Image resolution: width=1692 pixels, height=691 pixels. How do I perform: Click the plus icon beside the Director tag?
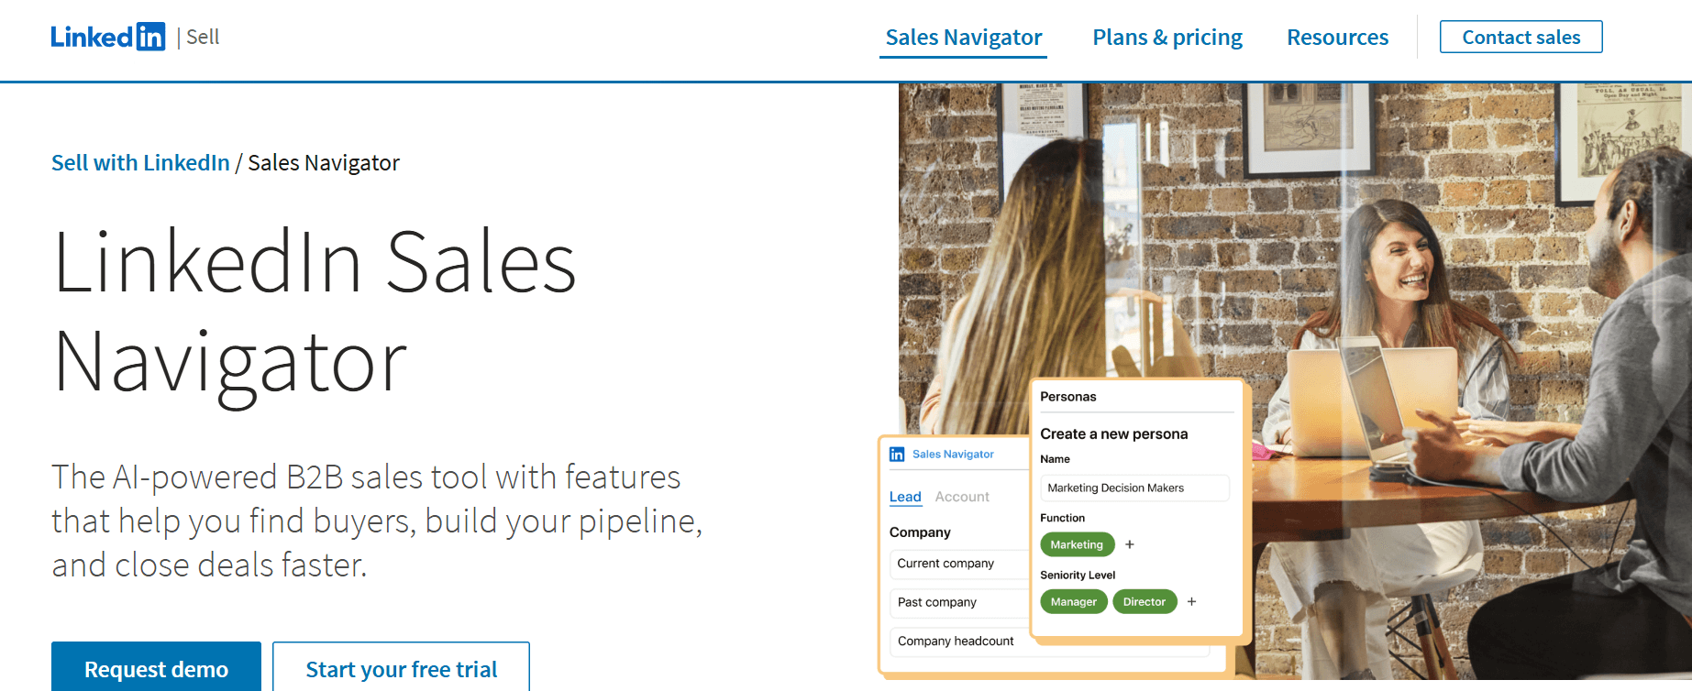(x=1191, y=601)
